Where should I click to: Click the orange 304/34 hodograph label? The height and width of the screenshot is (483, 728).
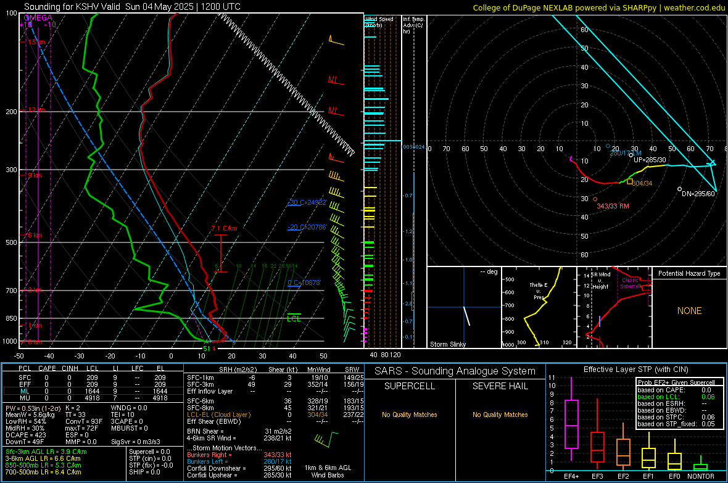tap(642, 183)
